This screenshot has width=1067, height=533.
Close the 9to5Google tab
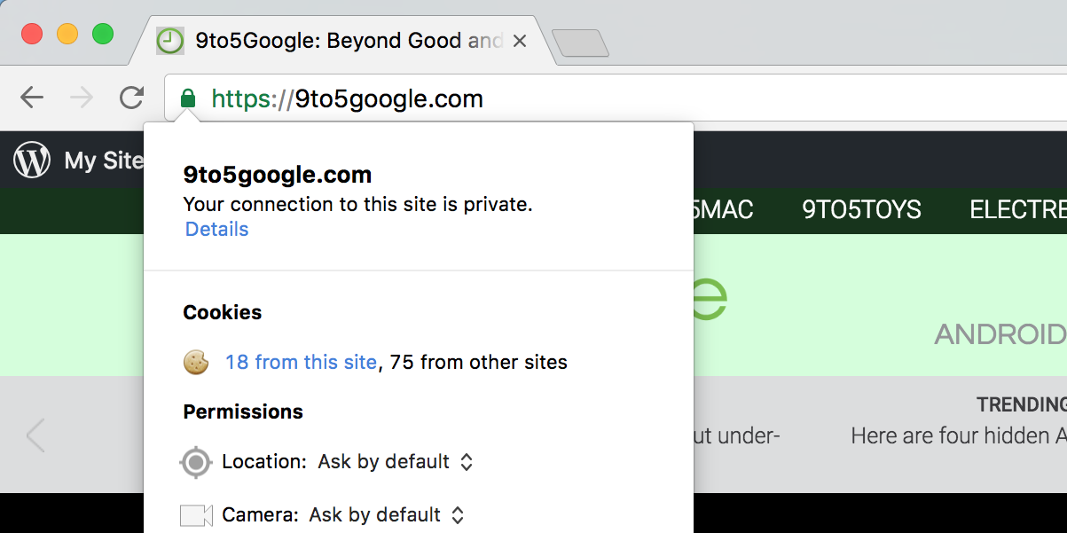point(521,41)
